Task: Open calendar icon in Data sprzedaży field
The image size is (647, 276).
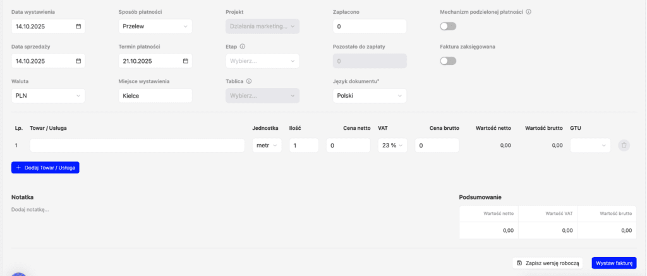Action: pos(78,61)
